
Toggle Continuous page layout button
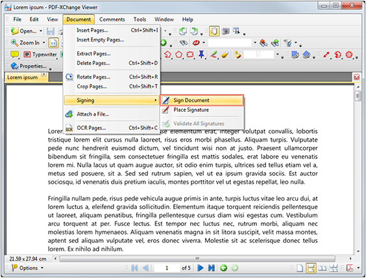(x=311, y=268)
